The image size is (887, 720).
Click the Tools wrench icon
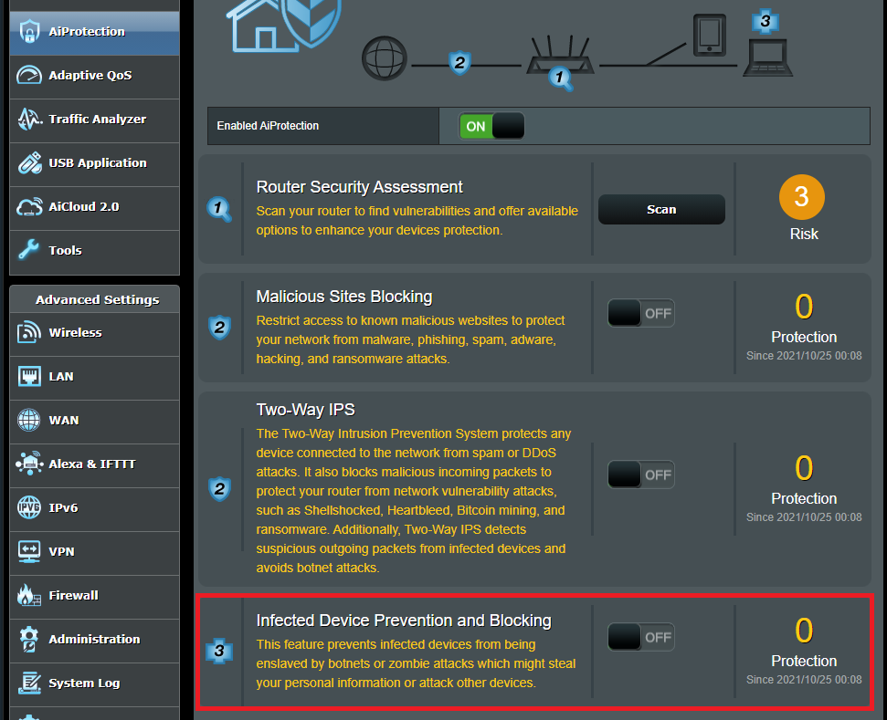29,250
